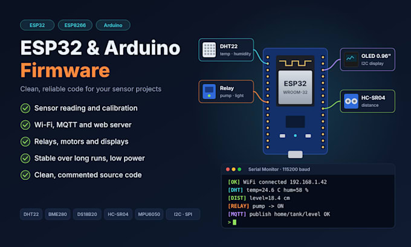The image size is (411, 247).
Task: Click 'Clean, reliable code for your sensor projects'
Action: pos(91,89)
